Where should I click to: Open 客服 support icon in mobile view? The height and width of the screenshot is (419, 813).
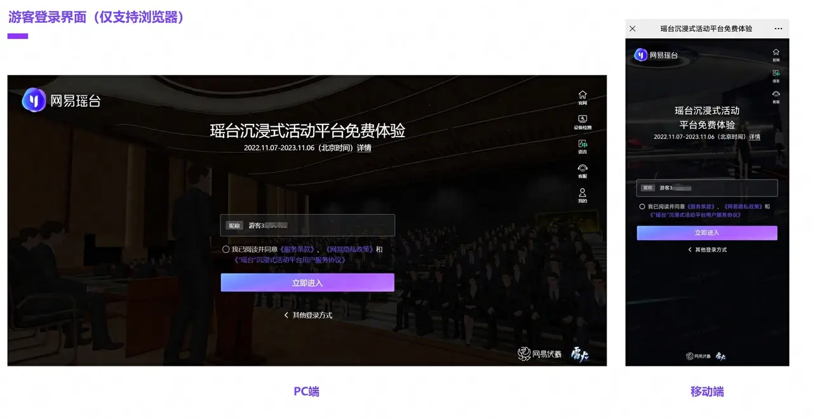point(776,96)
